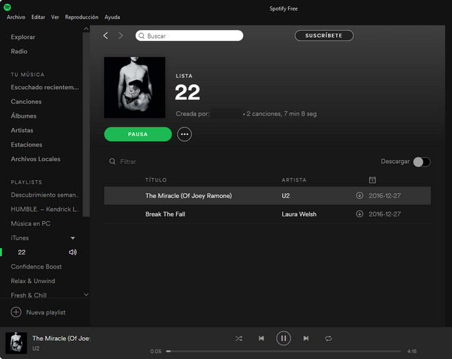The image size is (452, 359).
Task: Open the Ayuda menu
Action: [x=112, y=17]
